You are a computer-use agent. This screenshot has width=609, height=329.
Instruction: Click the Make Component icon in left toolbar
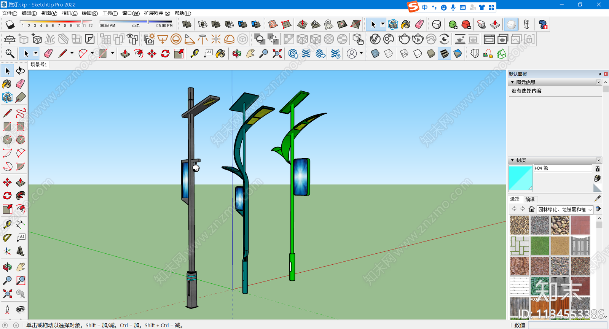coord(7,97)
